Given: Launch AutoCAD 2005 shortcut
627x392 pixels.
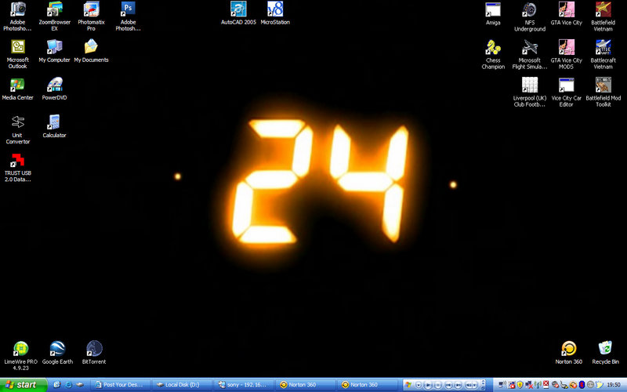Looking at the screenshot, I should tap(238, 13).
